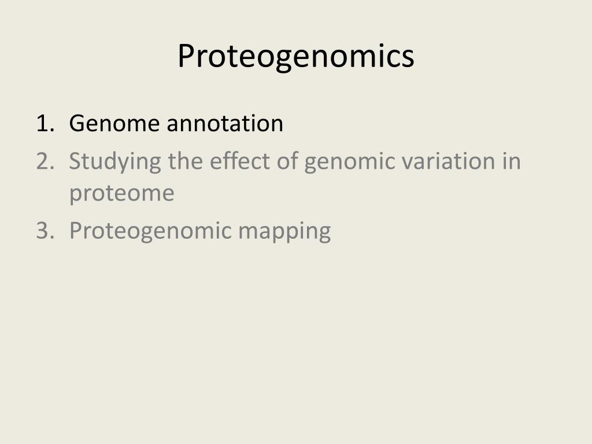
Task: Click the list number 1.
Action: [45, 124]
